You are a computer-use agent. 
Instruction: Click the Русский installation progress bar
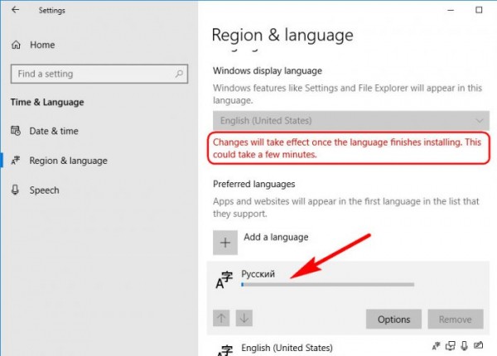point(327,285)
